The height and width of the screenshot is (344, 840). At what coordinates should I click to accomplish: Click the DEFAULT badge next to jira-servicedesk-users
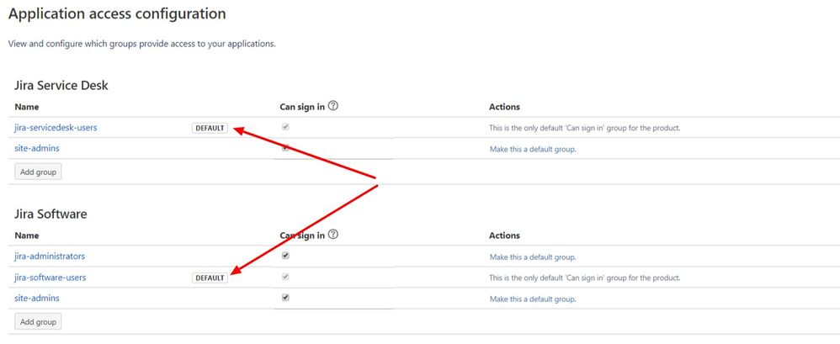210,129
